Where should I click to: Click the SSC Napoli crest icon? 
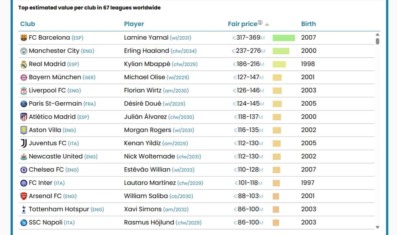23,222
